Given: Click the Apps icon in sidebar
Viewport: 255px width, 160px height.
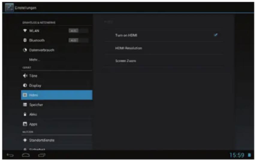Looking at the screenshot, I should (x=25, y=124).
